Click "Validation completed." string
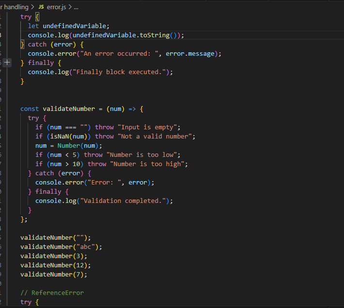Image resolution: width=344 pixels, height=308 pixels. [x=123, y=201]
